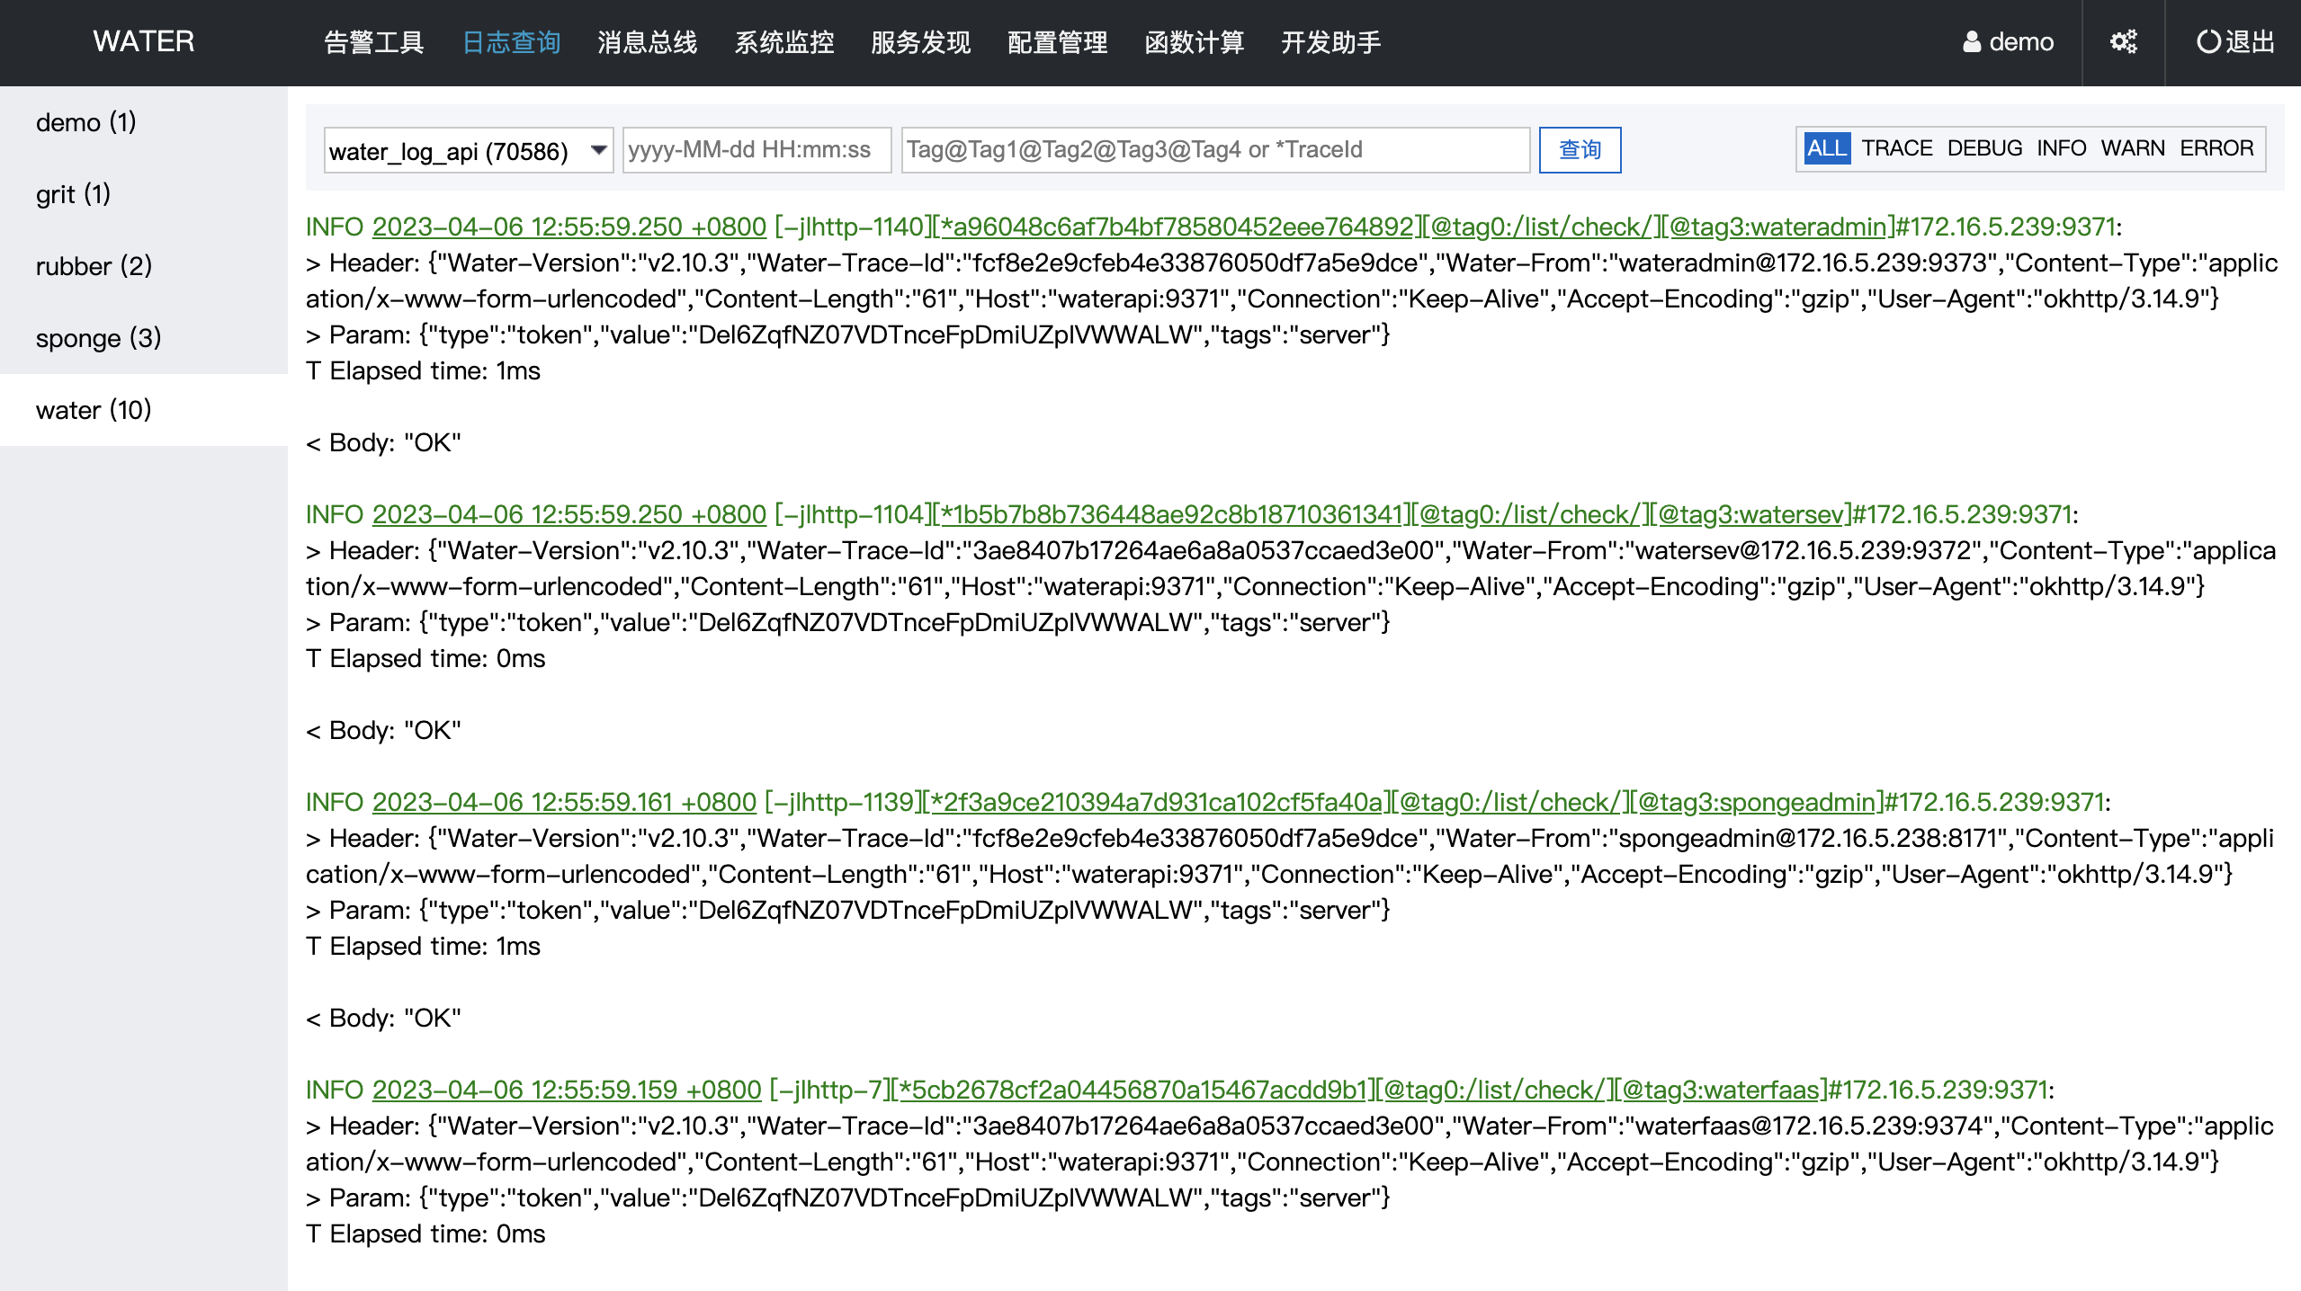Open the 配置管理 menu
2301x1291 pixels.
(x=1058, y=42)
